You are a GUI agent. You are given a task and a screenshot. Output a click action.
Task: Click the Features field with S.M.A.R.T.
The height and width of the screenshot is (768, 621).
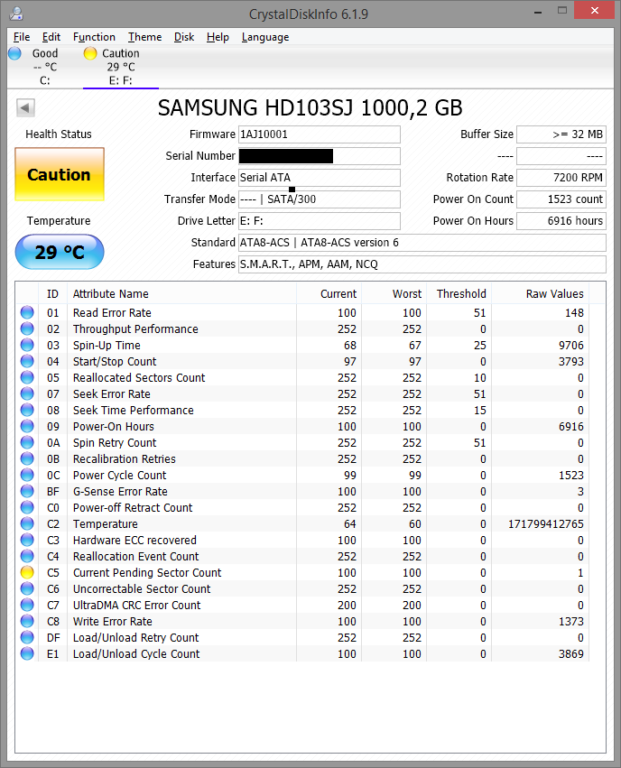[x=422, y=264]
